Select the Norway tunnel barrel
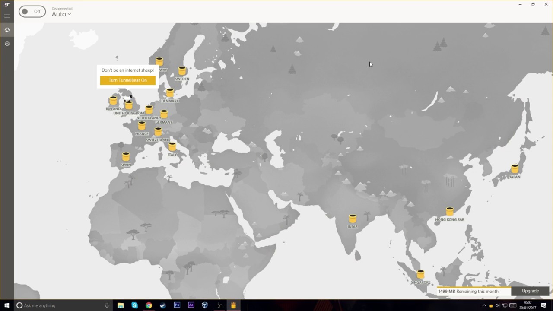The height and width of the screenshot is (311, 553). click(159, 62)
